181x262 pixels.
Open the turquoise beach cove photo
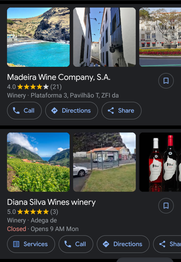(x=38, y=37)
